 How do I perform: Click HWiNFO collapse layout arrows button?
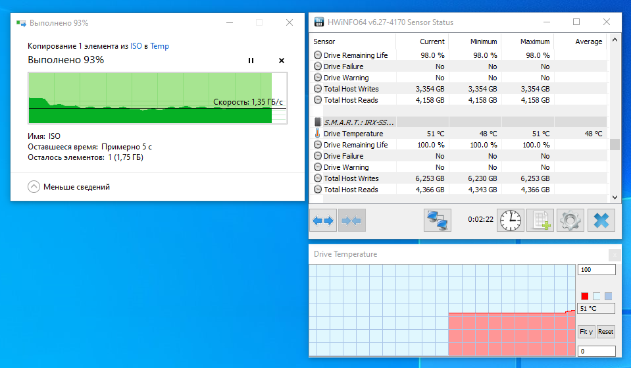click(x=352, y=221)
